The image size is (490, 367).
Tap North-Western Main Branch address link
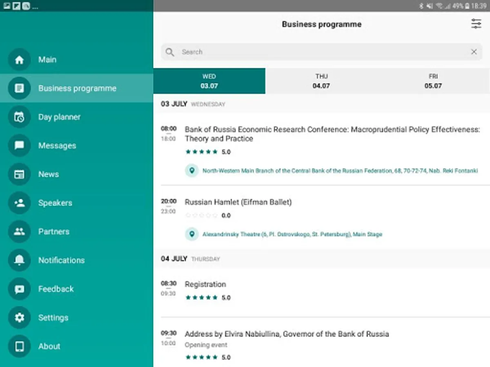tap(340, 171)
